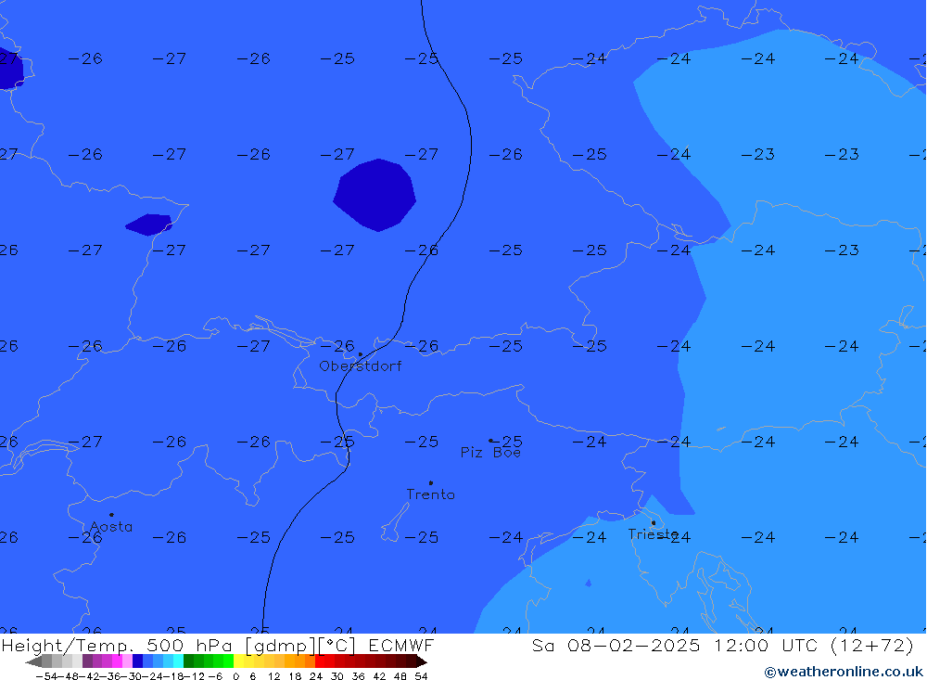This screenshot has height=680, width=927.
Task: Click the light pink legend swatch
Action: [x=127, y=661]
